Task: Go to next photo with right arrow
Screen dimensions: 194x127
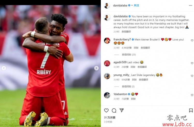Action: click(96, 68)
